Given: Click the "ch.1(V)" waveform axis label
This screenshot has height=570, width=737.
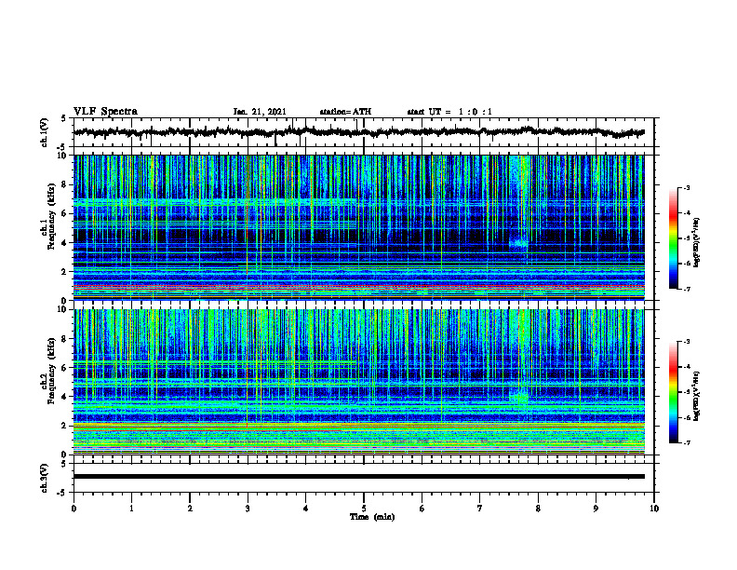Looking at the screenshot, I should [x=45, y=132].
